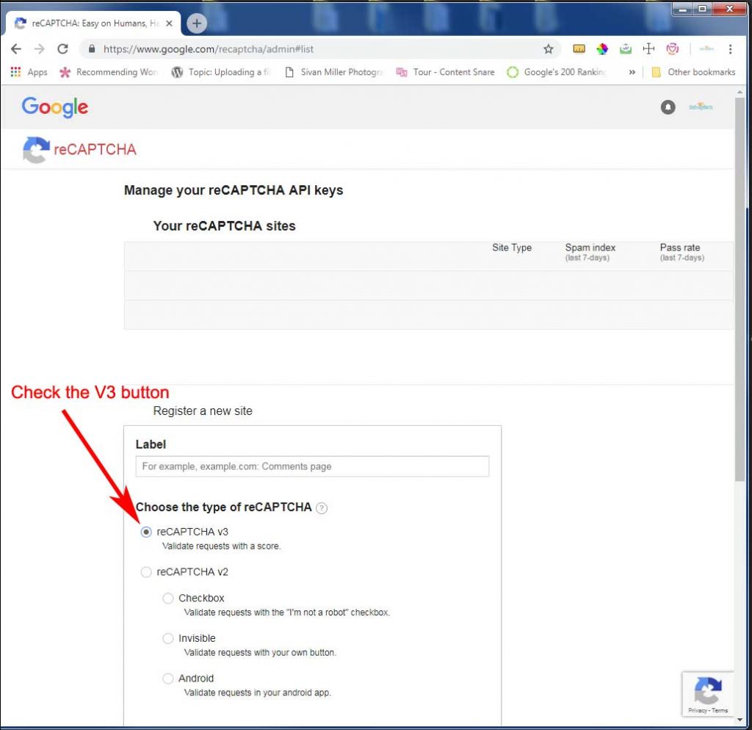Click the scrollbar up arrow
The image size is (752, 730).
coord(740,91)
